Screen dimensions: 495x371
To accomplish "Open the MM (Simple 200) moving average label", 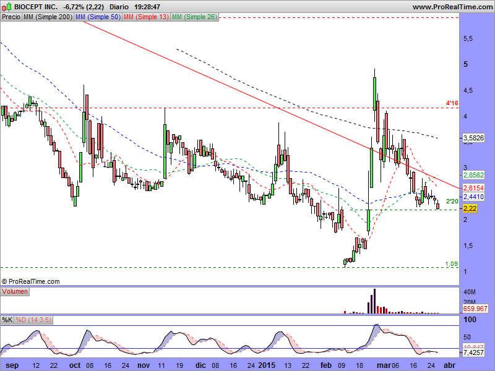I will (48, 17).
